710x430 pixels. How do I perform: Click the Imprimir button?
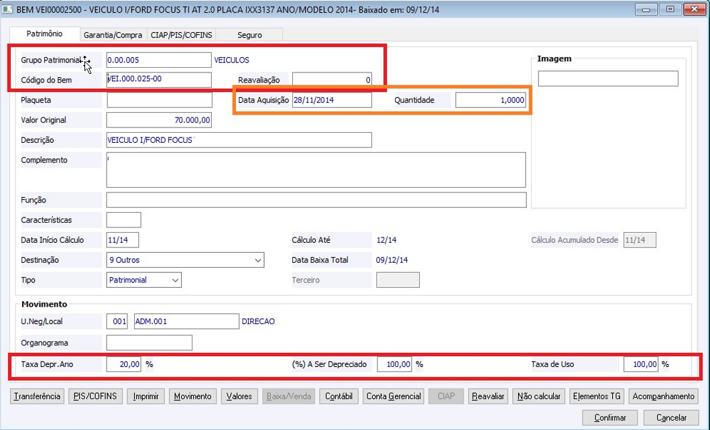pos(145,396)
